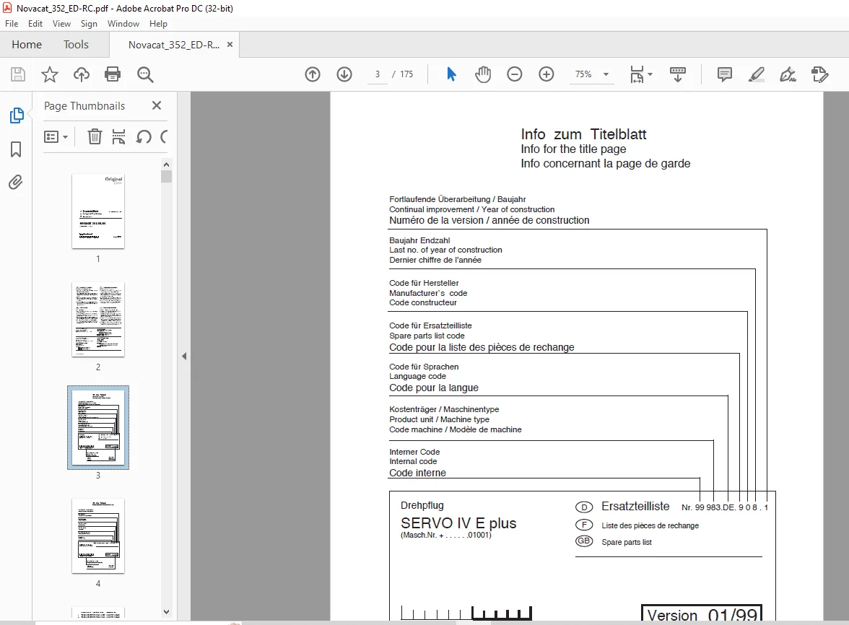
Task: Toggle the Attachments paperclip panel
Action: pyautogui.click(x=16, y=183)
